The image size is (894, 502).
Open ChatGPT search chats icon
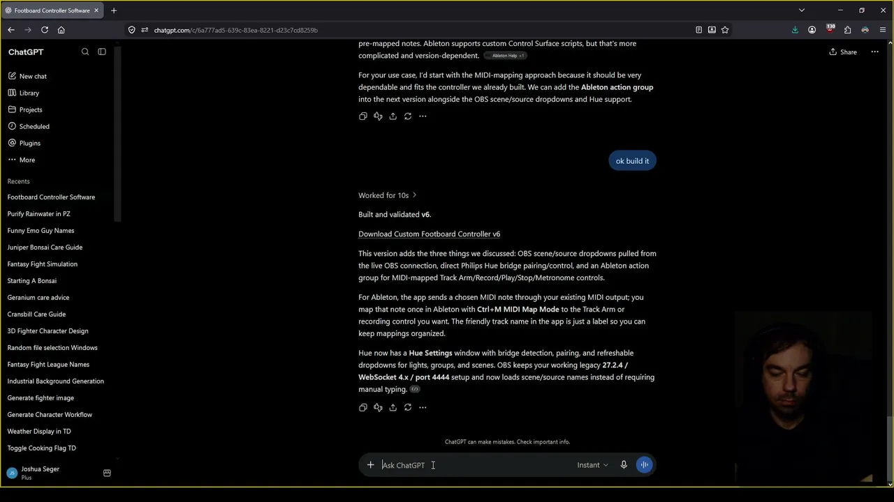(x=85, y=52)
